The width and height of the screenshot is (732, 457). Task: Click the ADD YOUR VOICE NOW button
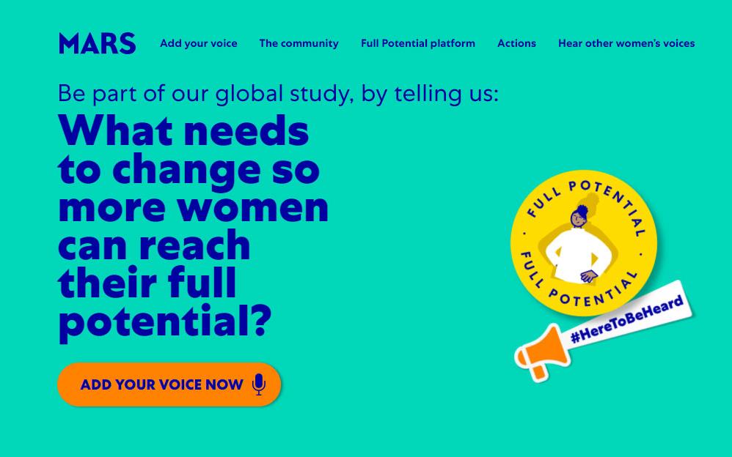coord(169,384)
